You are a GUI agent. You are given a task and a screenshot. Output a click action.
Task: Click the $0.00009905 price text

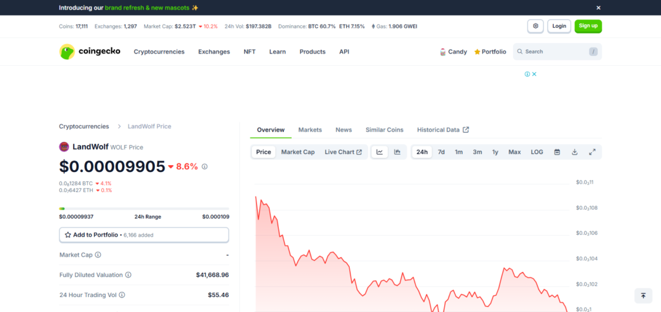pos(112,166)
